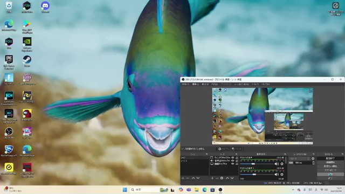Lock the screen capture source
Viewport: 345px width, 194px height.
click(237, 164)
